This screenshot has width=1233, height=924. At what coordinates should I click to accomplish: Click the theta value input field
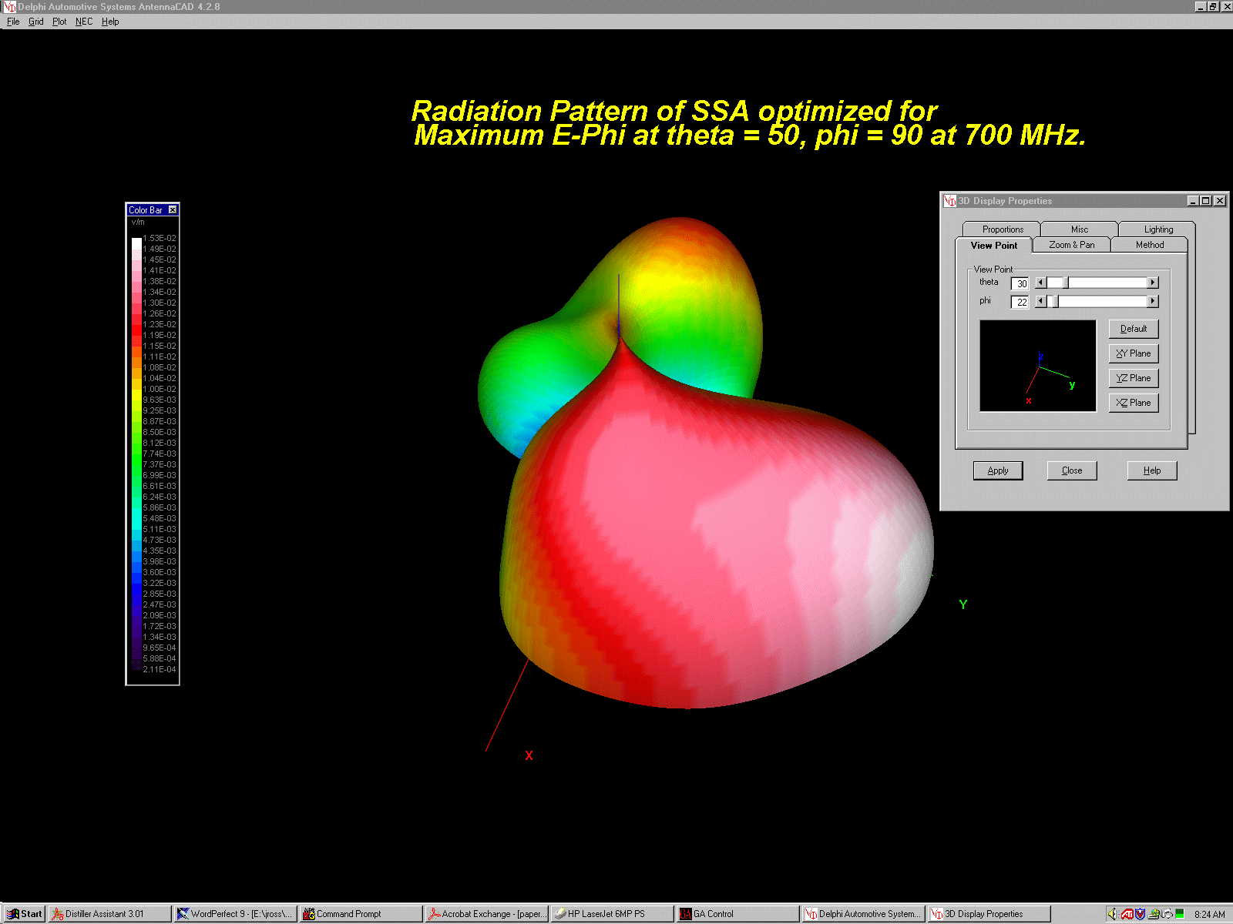click(x=1020, y=283)
